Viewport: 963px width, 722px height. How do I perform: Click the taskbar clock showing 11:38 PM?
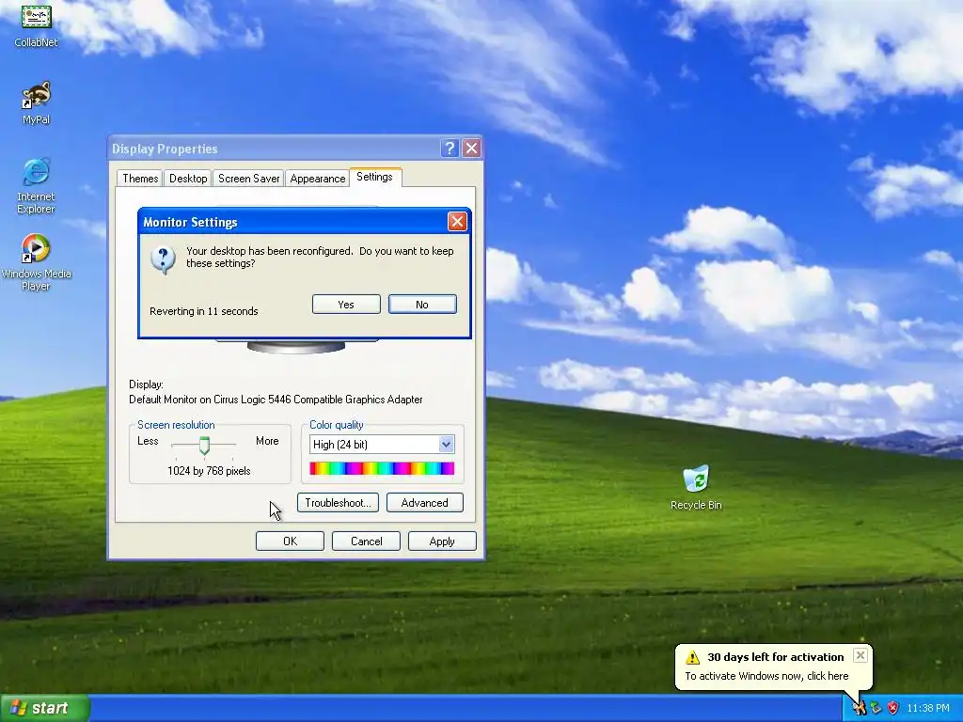point(928,708)
